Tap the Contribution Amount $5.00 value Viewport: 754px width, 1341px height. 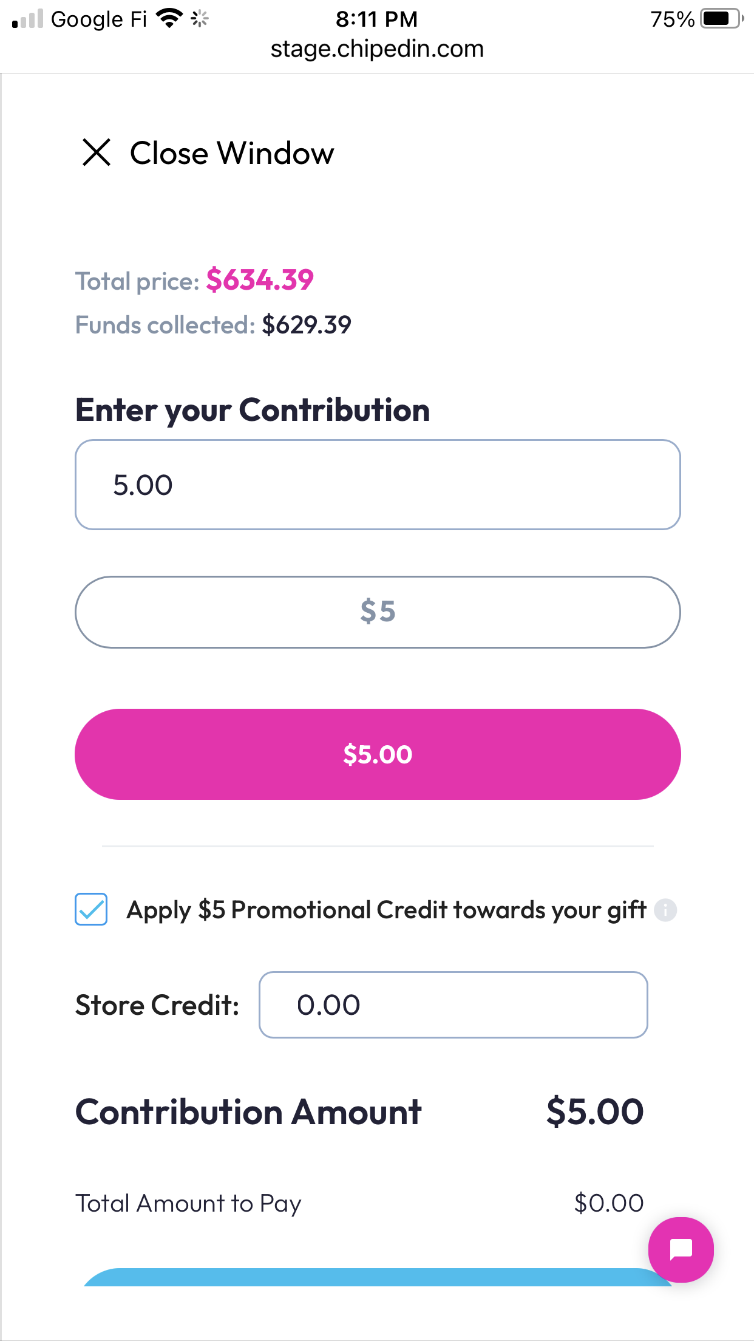coord(595,1111)
